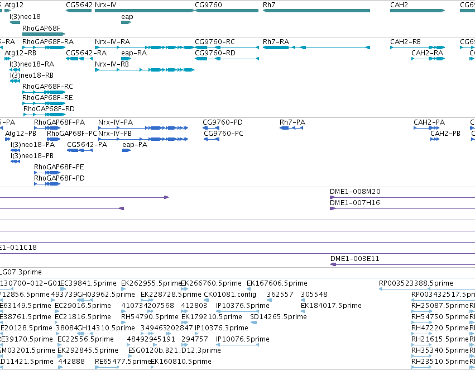Viewport: 475px width, 370px height.
Task: Select the Nrx-IV gene label
Action: click(x=105, y=5)
